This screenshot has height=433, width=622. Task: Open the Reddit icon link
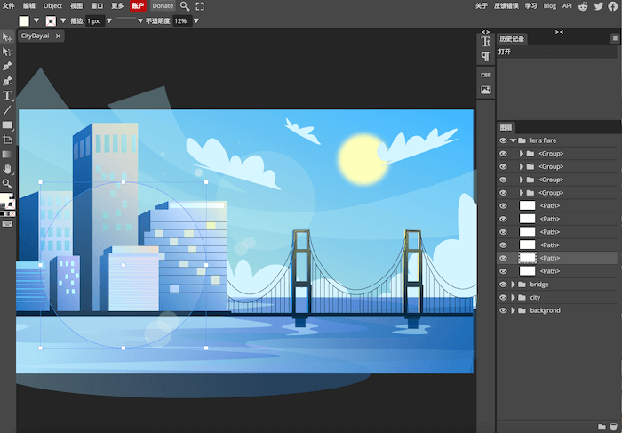click(x=583, y=6)
